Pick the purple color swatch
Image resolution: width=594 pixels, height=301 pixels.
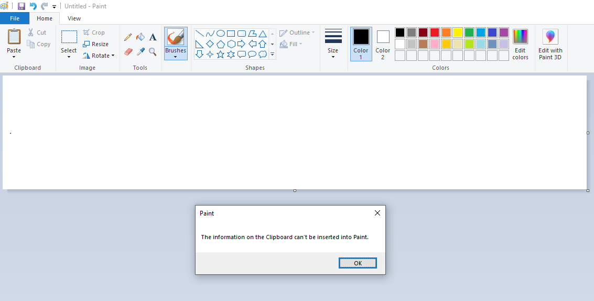point(504,33)
